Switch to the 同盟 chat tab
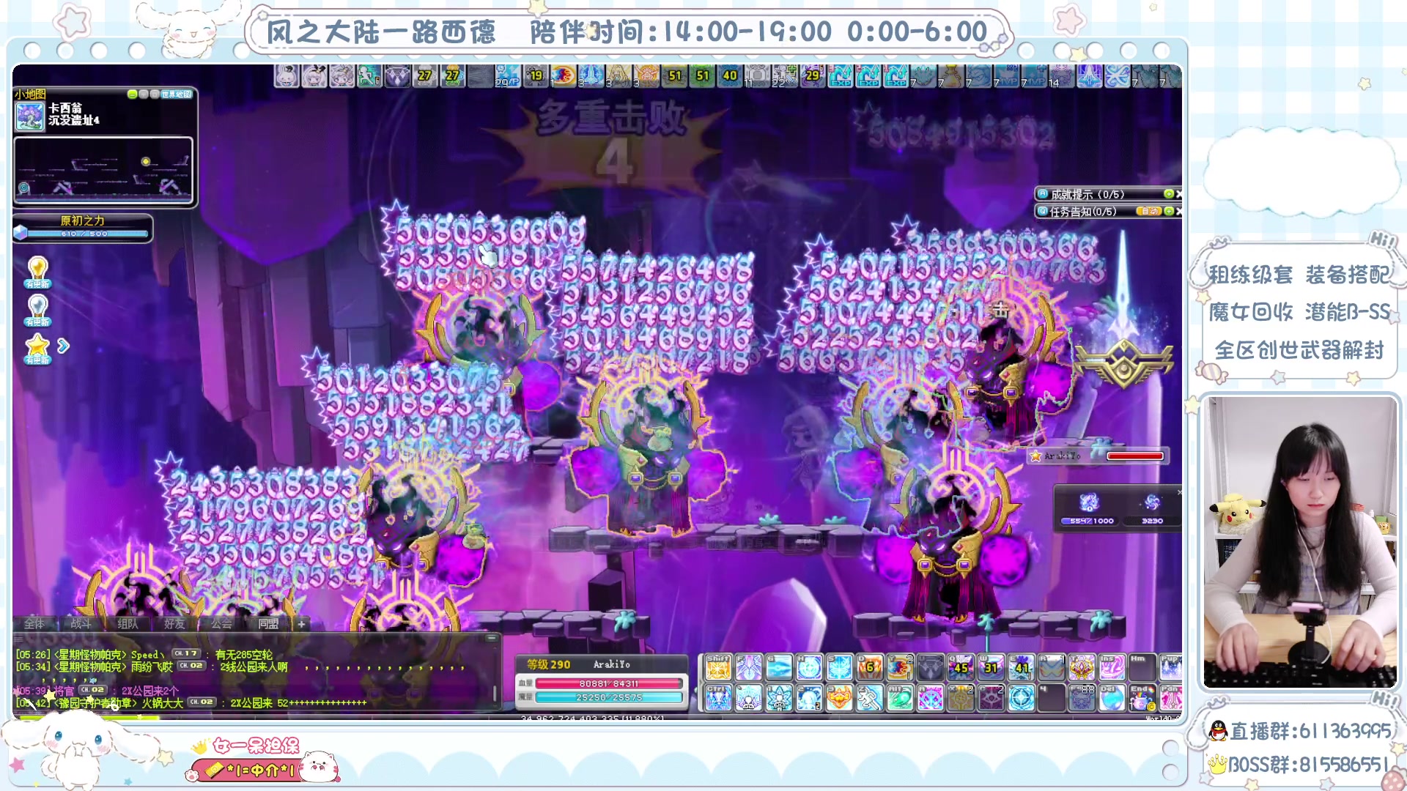The width and height of the screenshot is (1407, 791). (x=268, y=624)
